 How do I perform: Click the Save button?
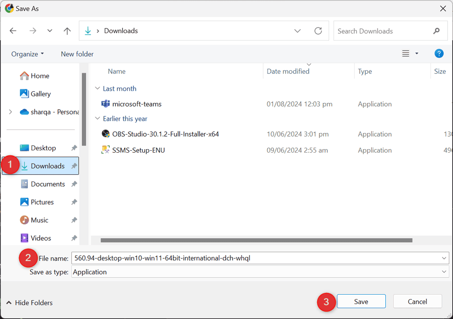coord(361,302)
